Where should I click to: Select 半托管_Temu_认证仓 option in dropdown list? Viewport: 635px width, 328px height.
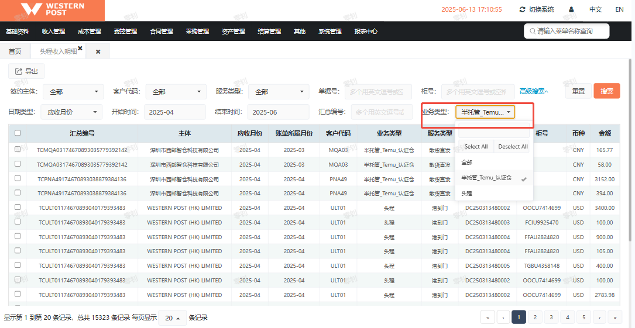tap(494, 178)
